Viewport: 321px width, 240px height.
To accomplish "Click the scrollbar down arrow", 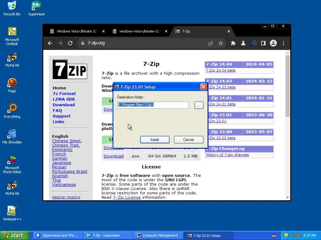I will tap(288, 197).
